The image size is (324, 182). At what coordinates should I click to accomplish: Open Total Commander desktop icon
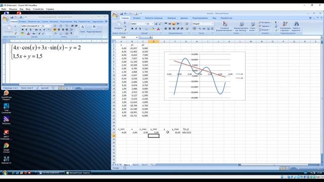6,108
